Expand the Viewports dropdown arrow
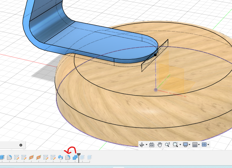 coord(208,145)
